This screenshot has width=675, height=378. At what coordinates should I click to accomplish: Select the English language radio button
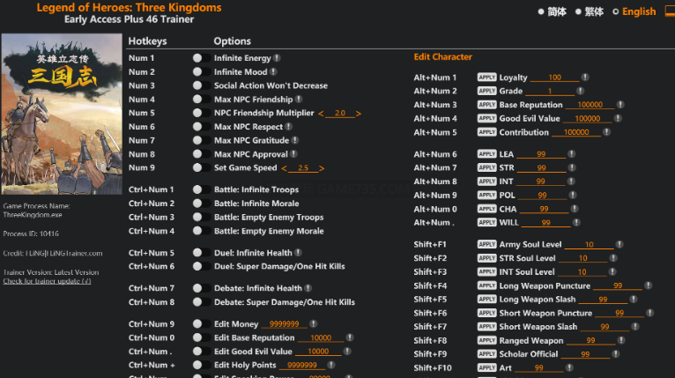616,12
